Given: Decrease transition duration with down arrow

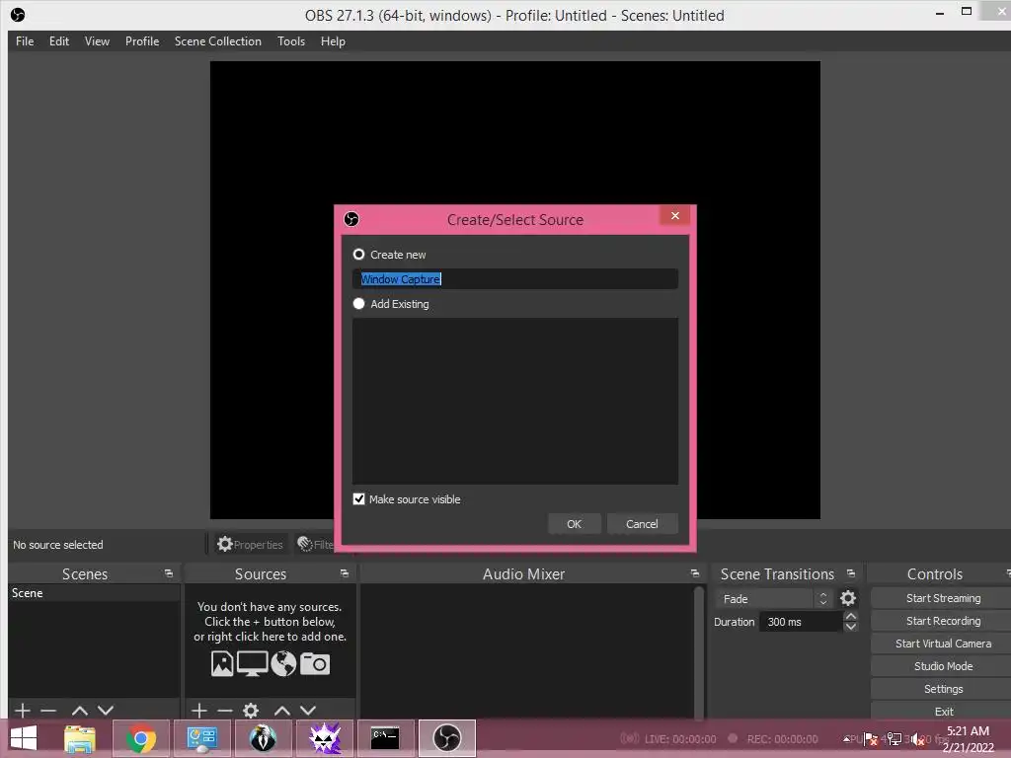Looking at the screenshot, I should [x=851, y=627].
